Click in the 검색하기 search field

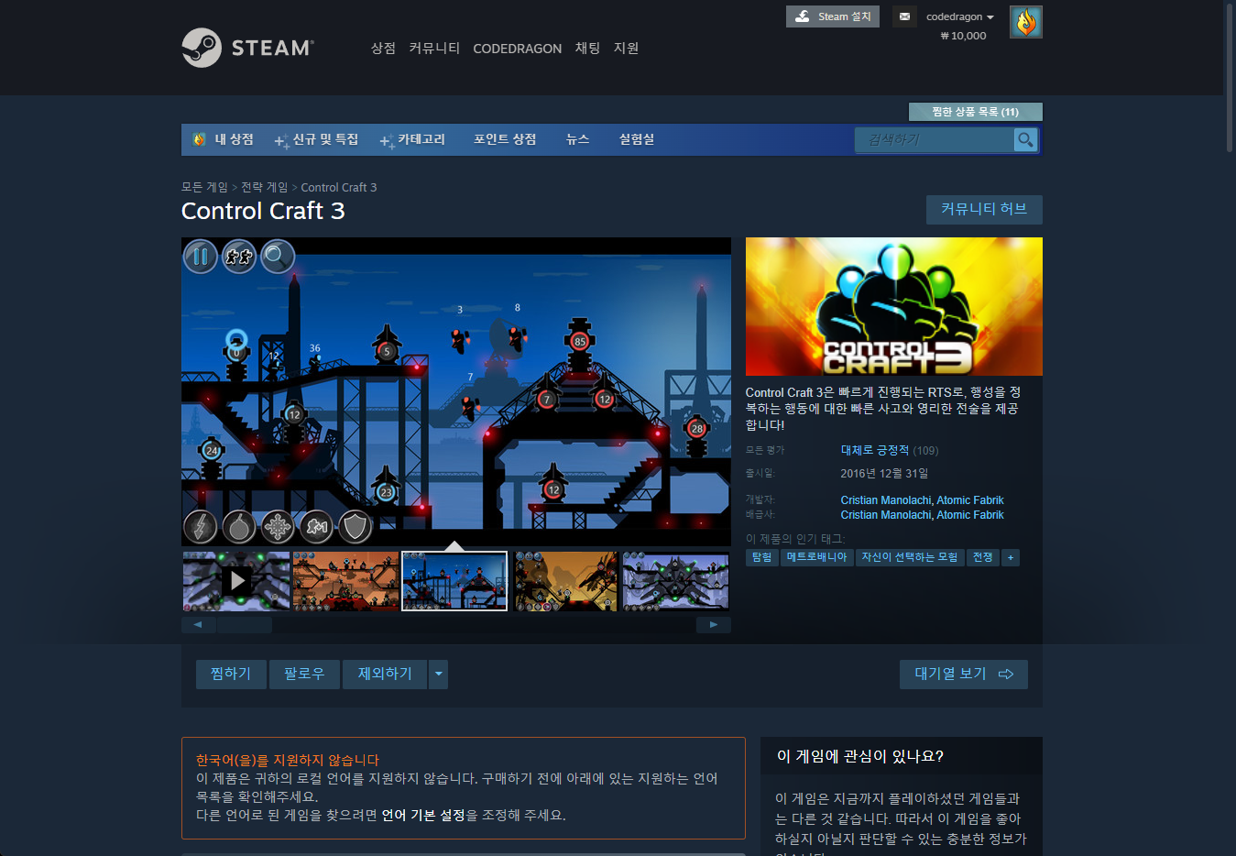[x=935, y=139]
